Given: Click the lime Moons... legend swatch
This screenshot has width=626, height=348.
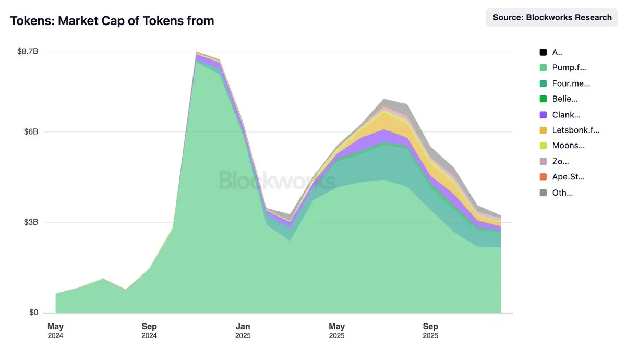Looking at the screenshot, I should pyautogui.click(x=543, y=146).
